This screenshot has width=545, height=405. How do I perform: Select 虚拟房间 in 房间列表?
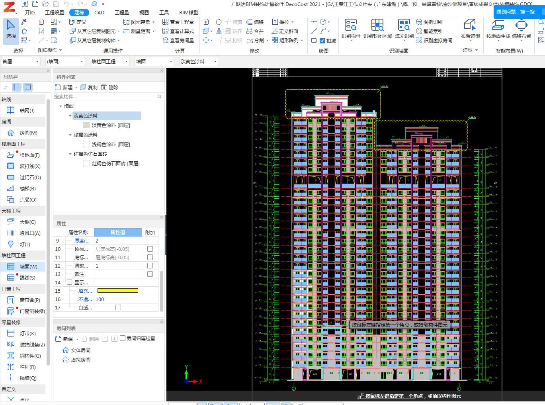pos(77,360)
